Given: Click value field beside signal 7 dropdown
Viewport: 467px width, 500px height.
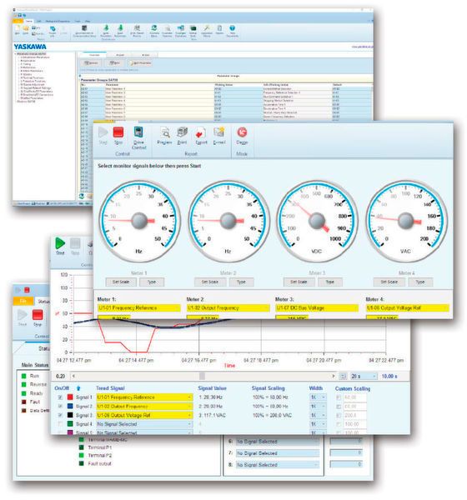Looking at the screenshot, I should (x=346, y=453).
